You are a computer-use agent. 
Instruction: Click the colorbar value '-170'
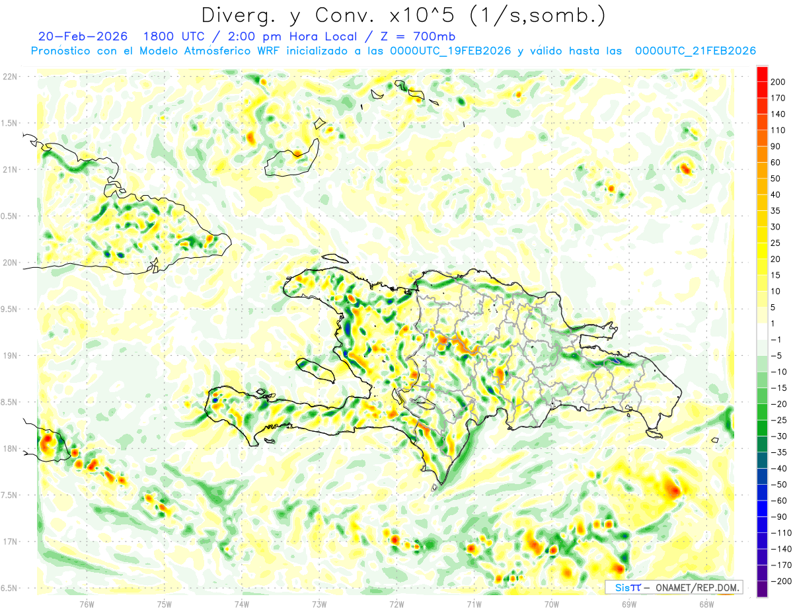pos(780,565)
